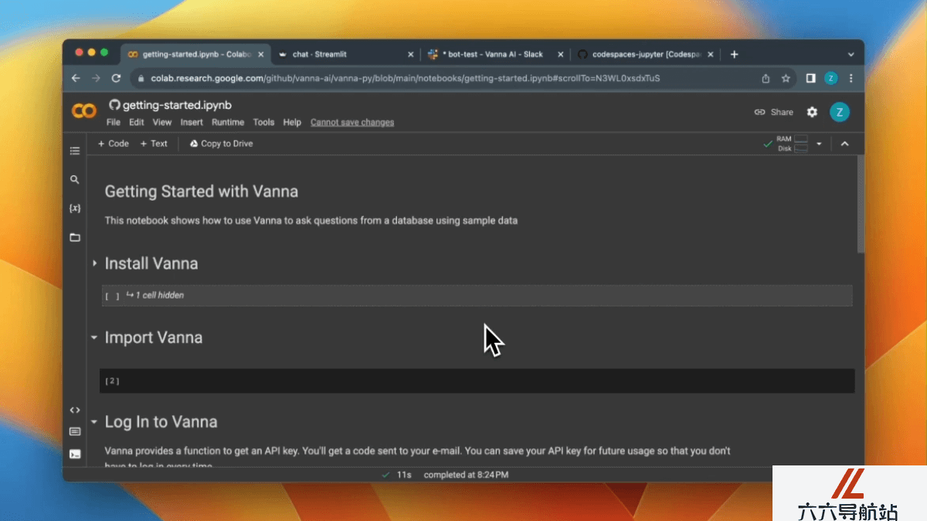Click the browser address bar URL
Screen dimensions: 927x521
[x=406, y=78]
